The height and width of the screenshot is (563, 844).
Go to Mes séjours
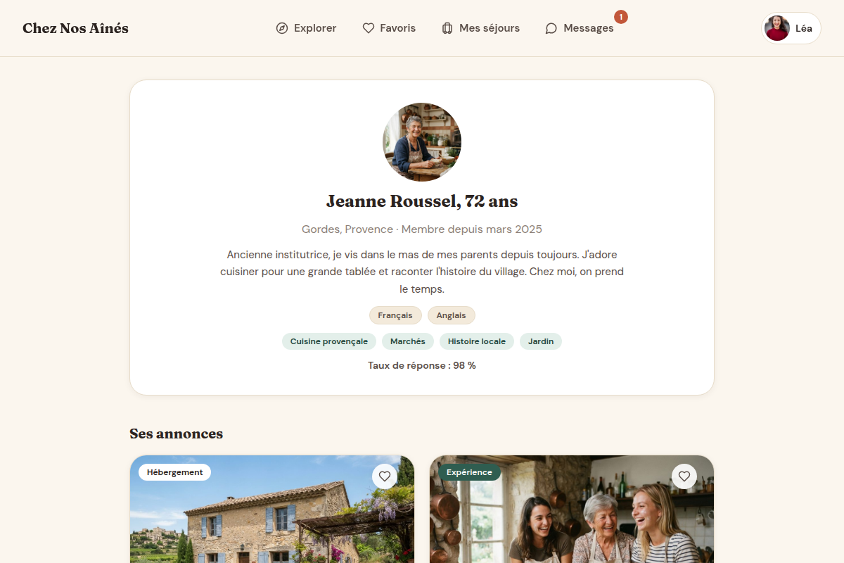click(x=480, y=28)
